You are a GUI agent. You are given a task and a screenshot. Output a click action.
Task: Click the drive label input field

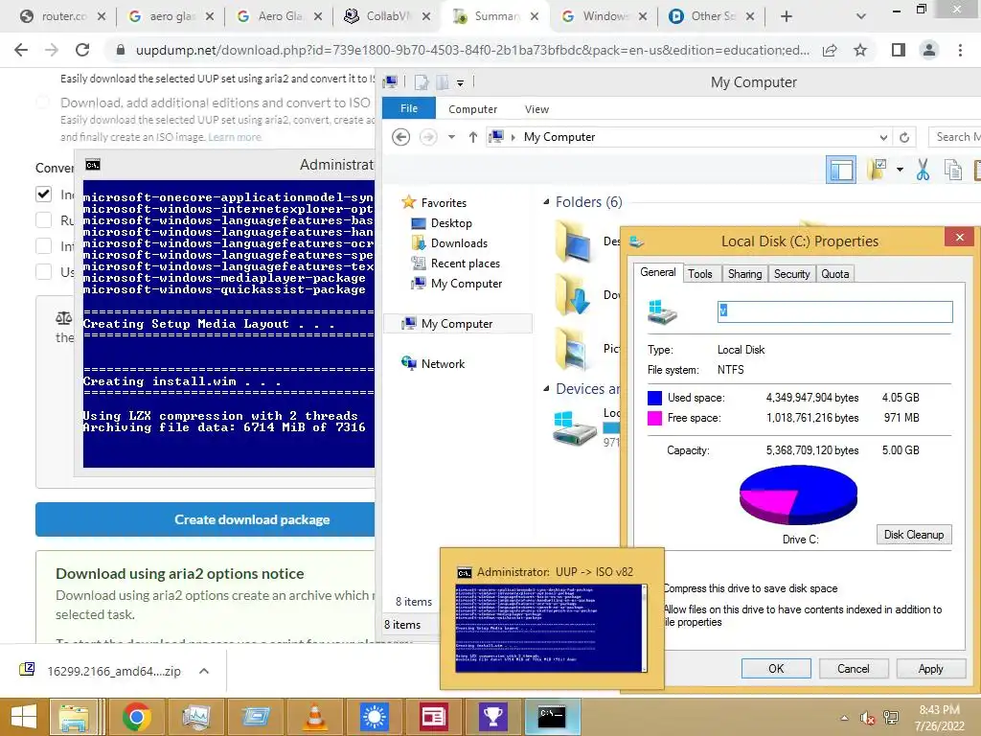pyautogui.click(x=834, y=311)
